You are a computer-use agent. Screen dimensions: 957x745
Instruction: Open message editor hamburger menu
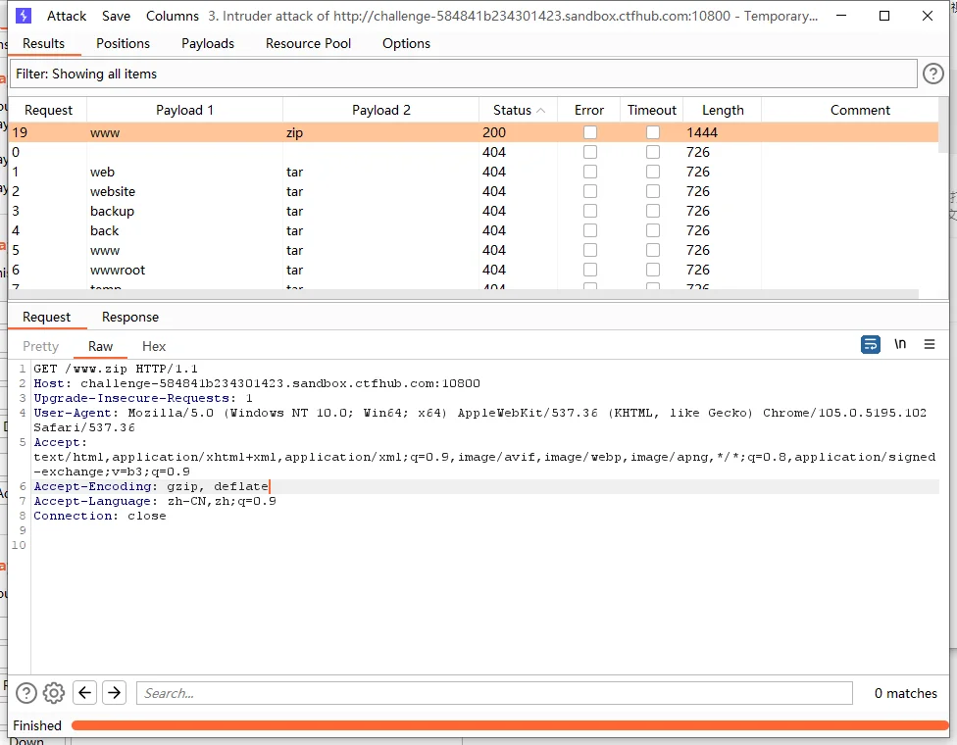(930, 345)
